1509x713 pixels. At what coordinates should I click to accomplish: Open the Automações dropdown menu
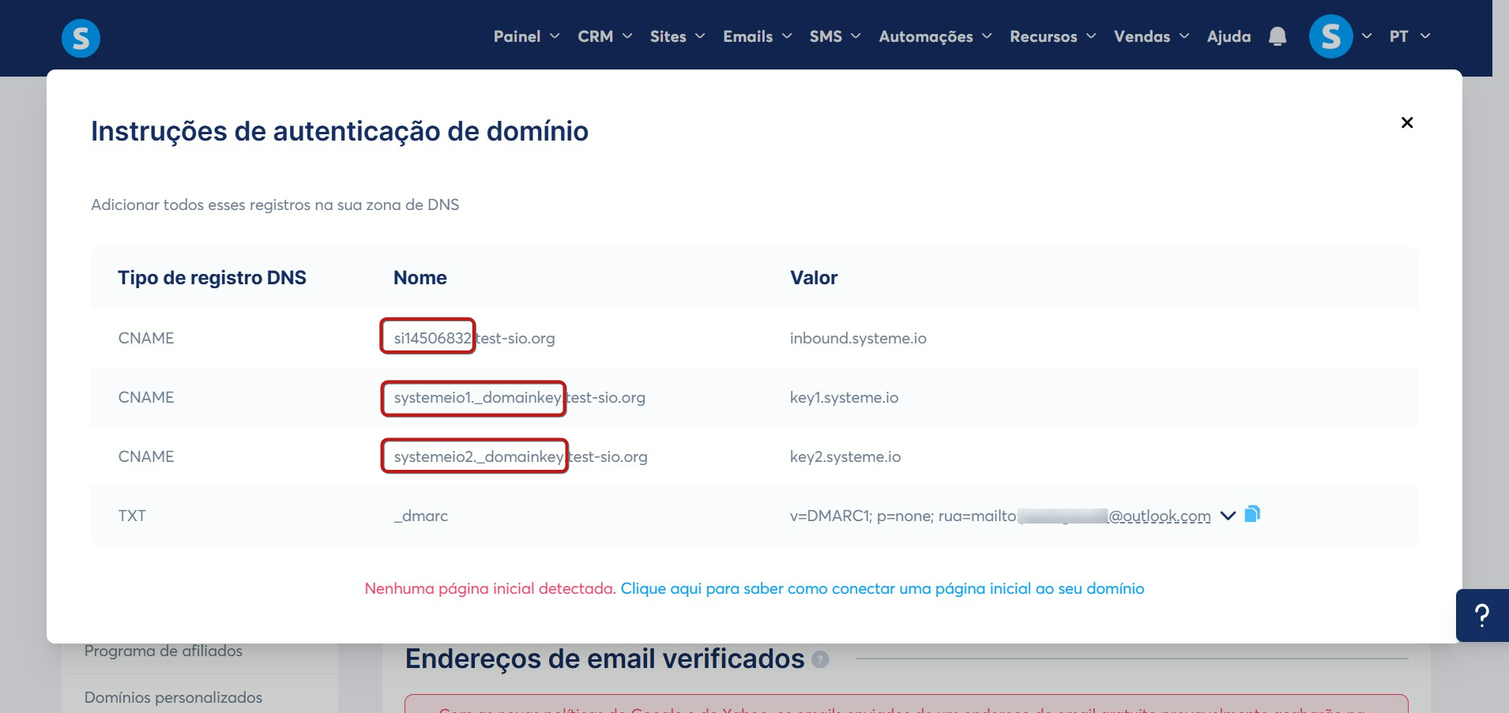[935, 36]
